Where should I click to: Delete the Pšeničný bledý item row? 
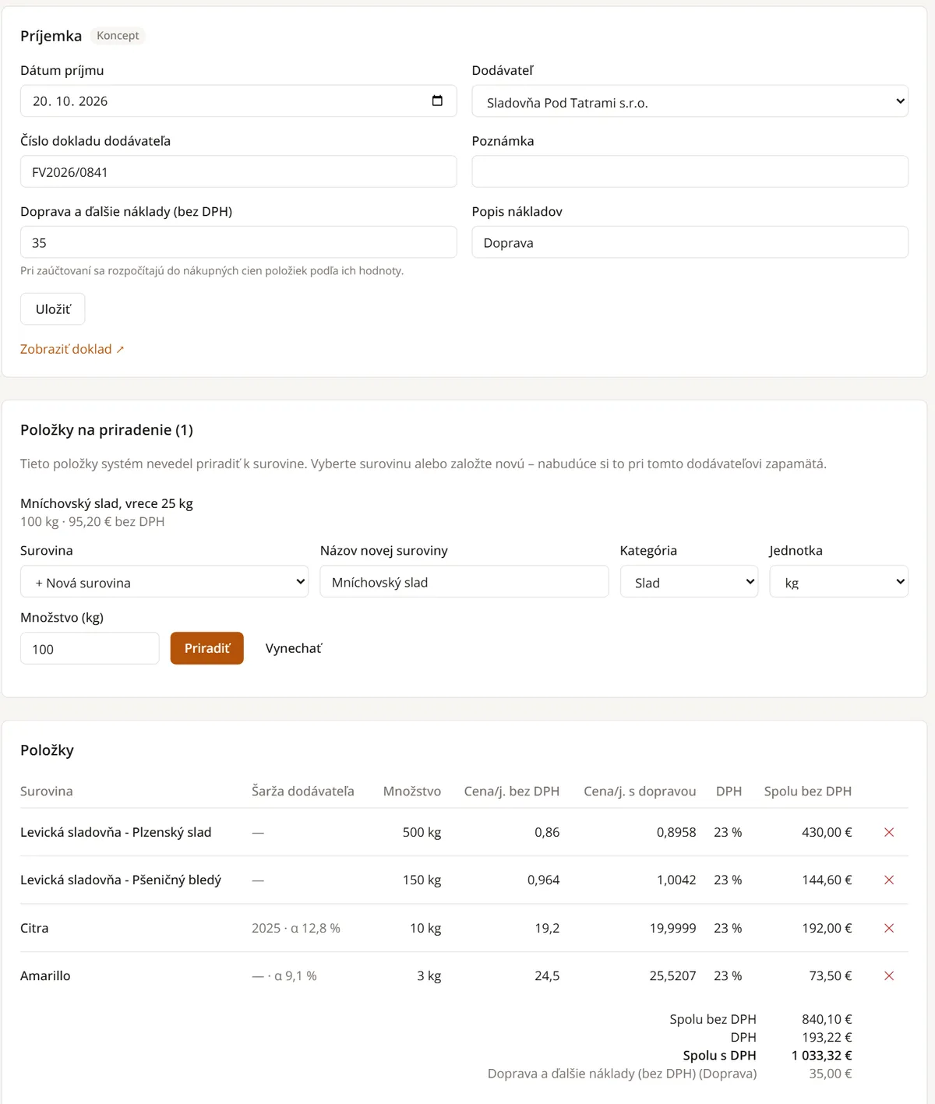tap(889, 880)
